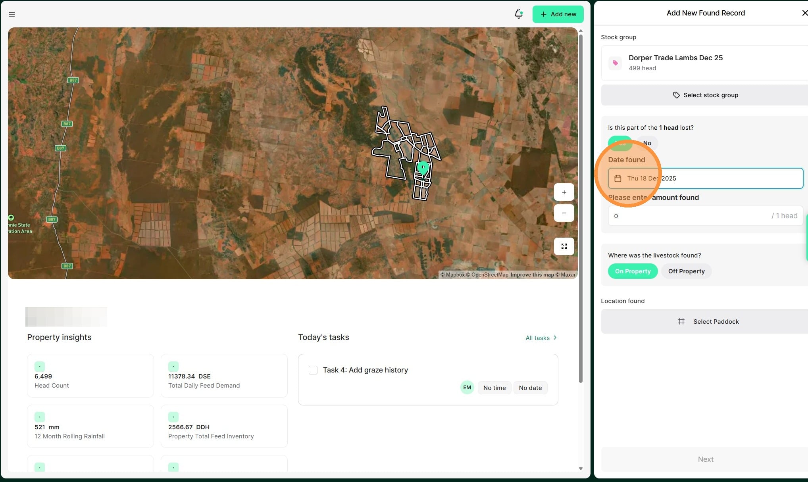Expand map to fullscreen
This screenshot has width=808, height=482.
pyautogui.click(x=564, y=246)
